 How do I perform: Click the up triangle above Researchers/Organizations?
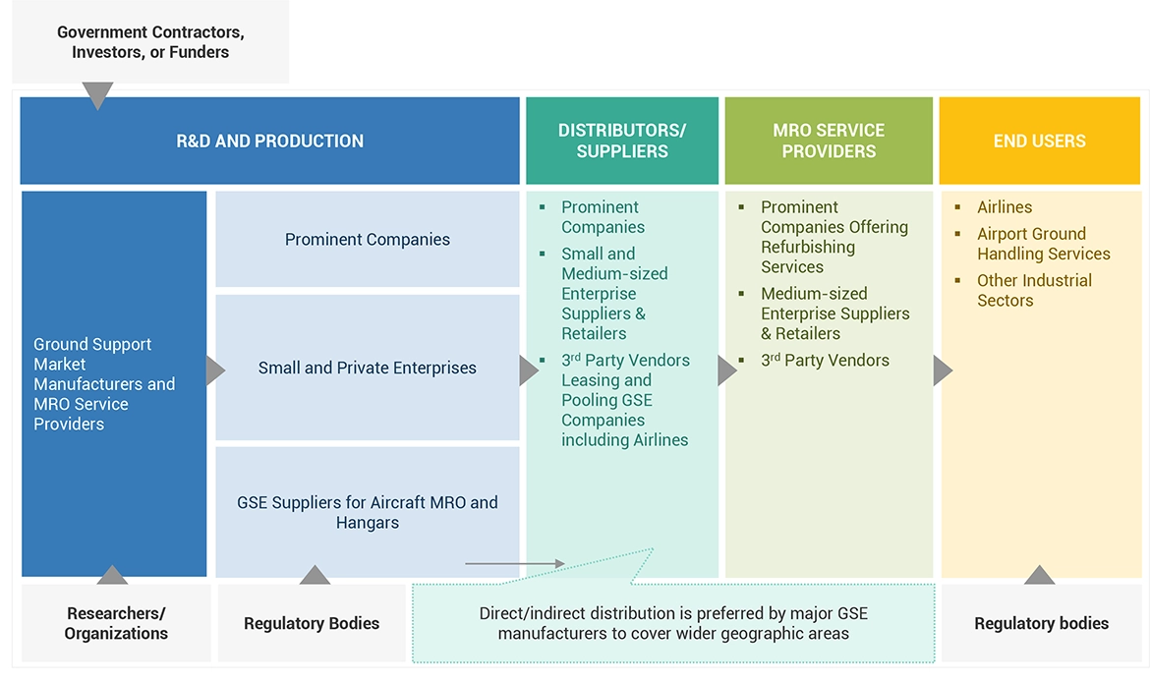(x=112, y=576)
